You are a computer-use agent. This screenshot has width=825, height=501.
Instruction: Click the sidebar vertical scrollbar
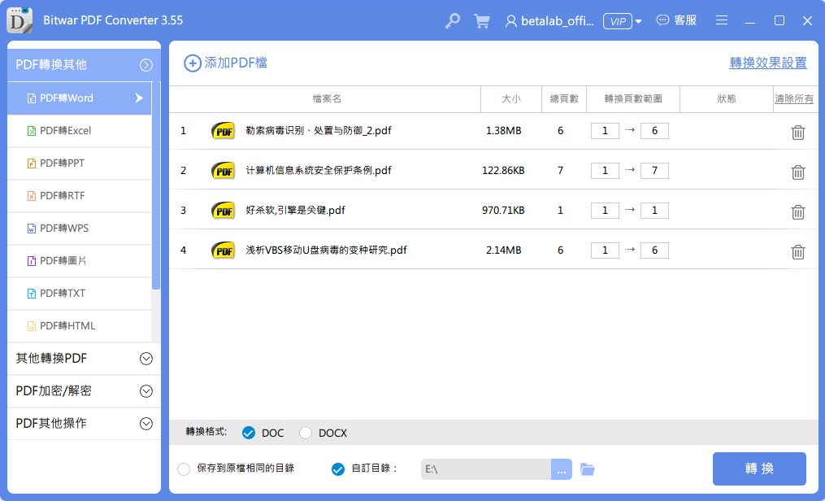point(156,185)
